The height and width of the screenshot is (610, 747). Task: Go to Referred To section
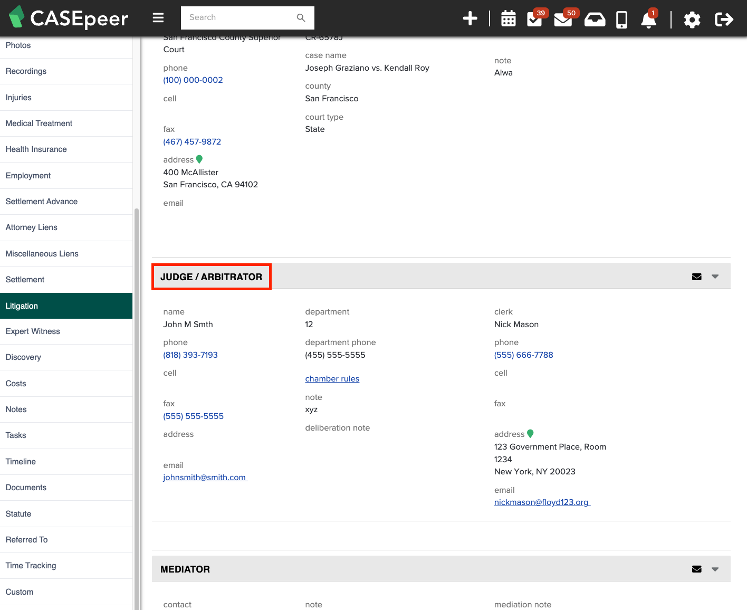click(66, 540)
